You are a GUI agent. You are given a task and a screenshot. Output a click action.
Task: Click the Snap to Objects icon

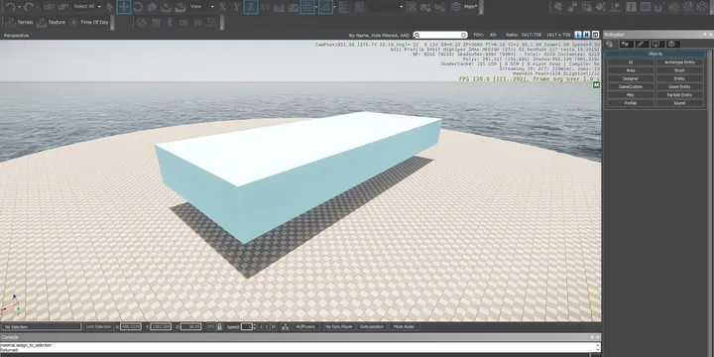point(294,7)
